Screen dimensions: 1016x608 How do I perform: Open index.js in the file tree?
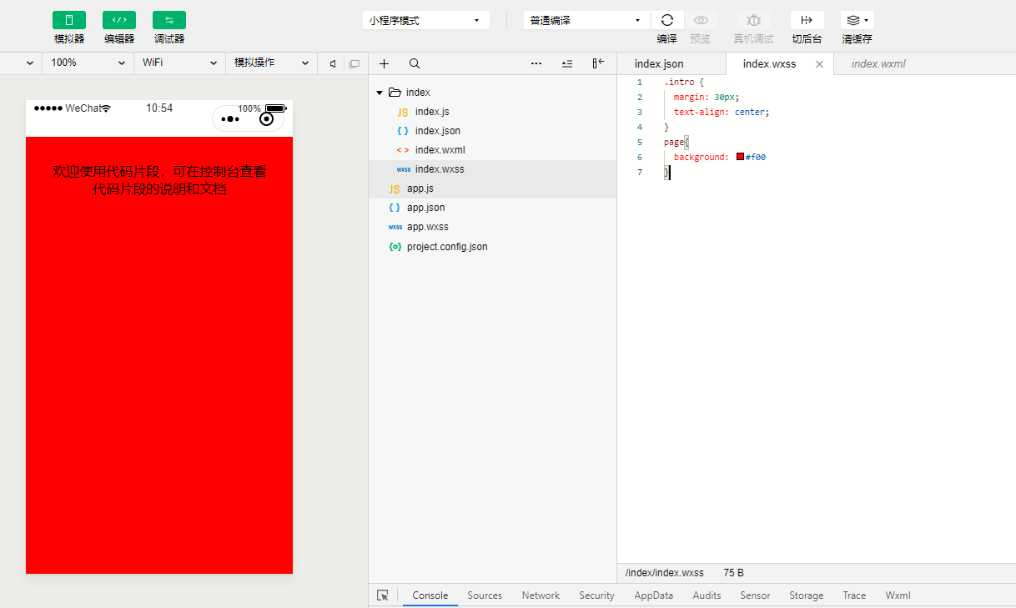click(x=492, y=112)
